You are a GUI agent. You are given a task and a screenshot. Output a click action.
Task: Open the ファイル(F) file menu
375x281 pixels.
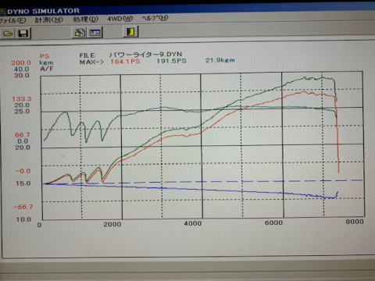point(12,20)
